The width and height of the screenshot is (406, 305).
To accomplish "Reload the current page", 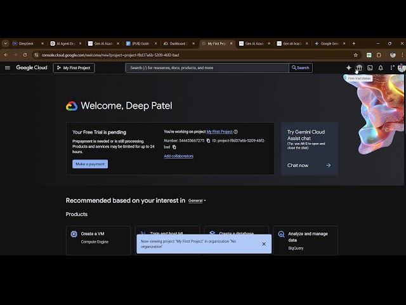I will click(x=25, y=55).
